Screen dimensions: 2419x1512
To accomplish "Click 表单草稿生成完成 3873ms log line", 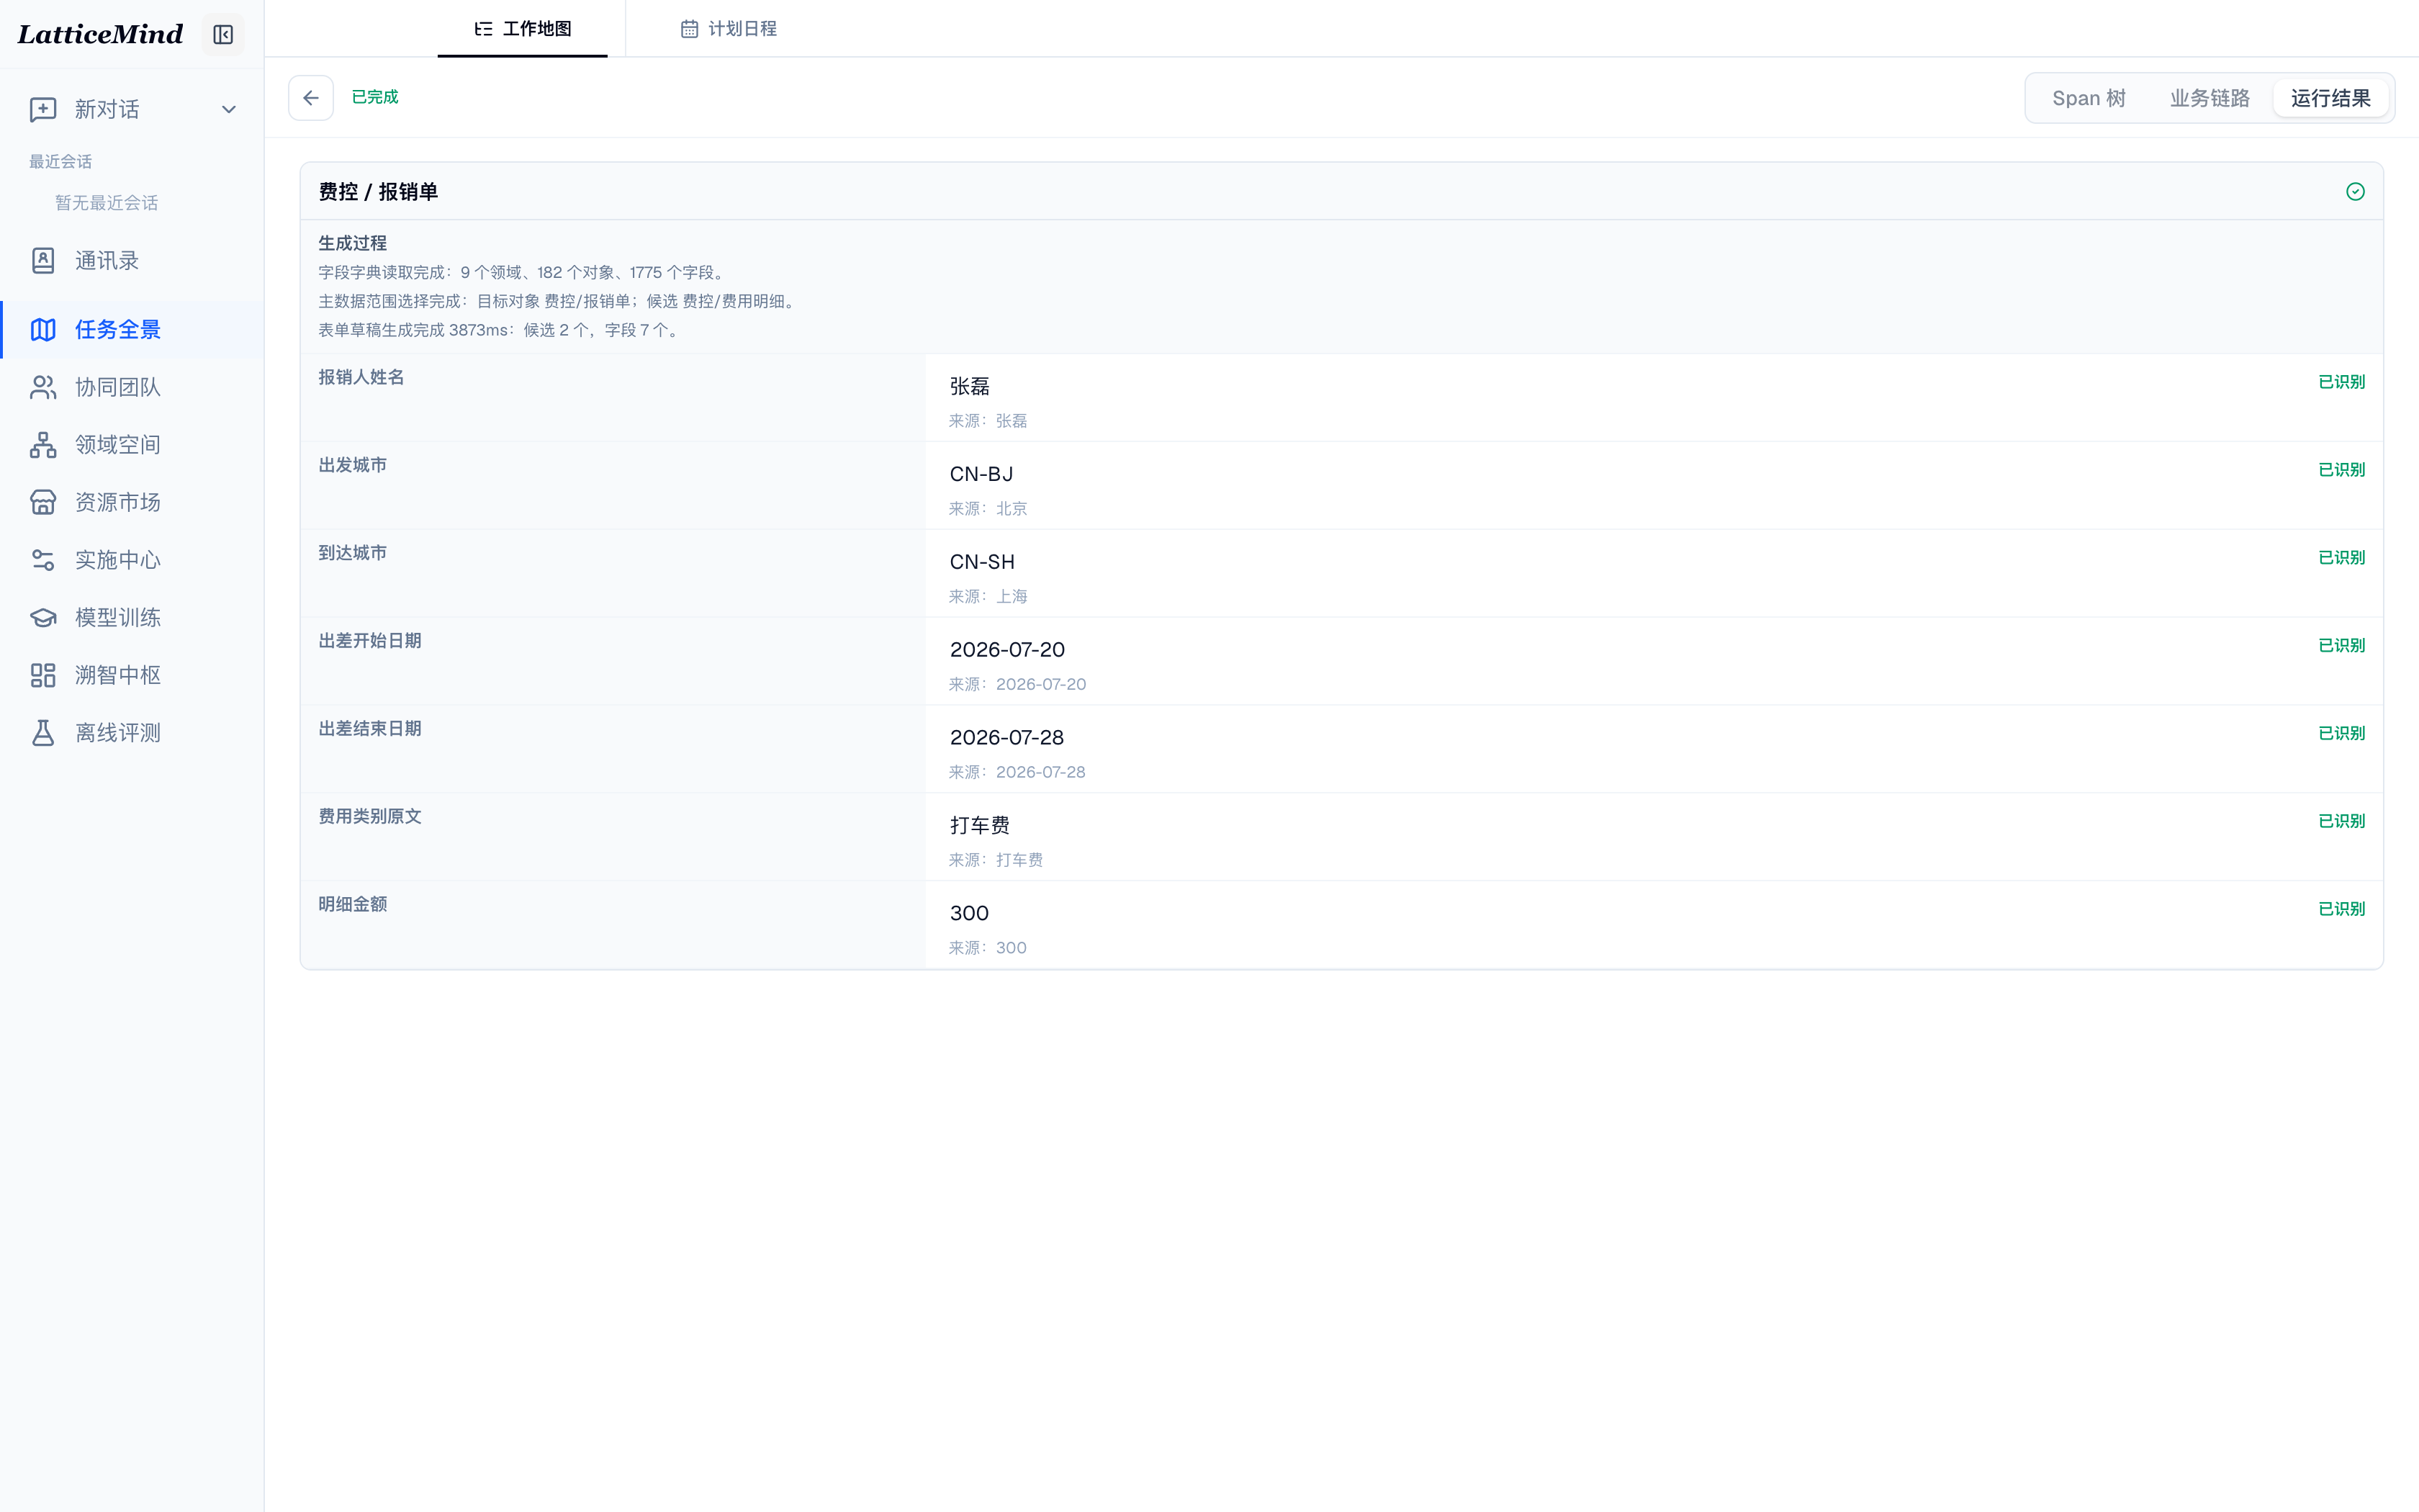I will pyautogui.click(x=500, y=330).
